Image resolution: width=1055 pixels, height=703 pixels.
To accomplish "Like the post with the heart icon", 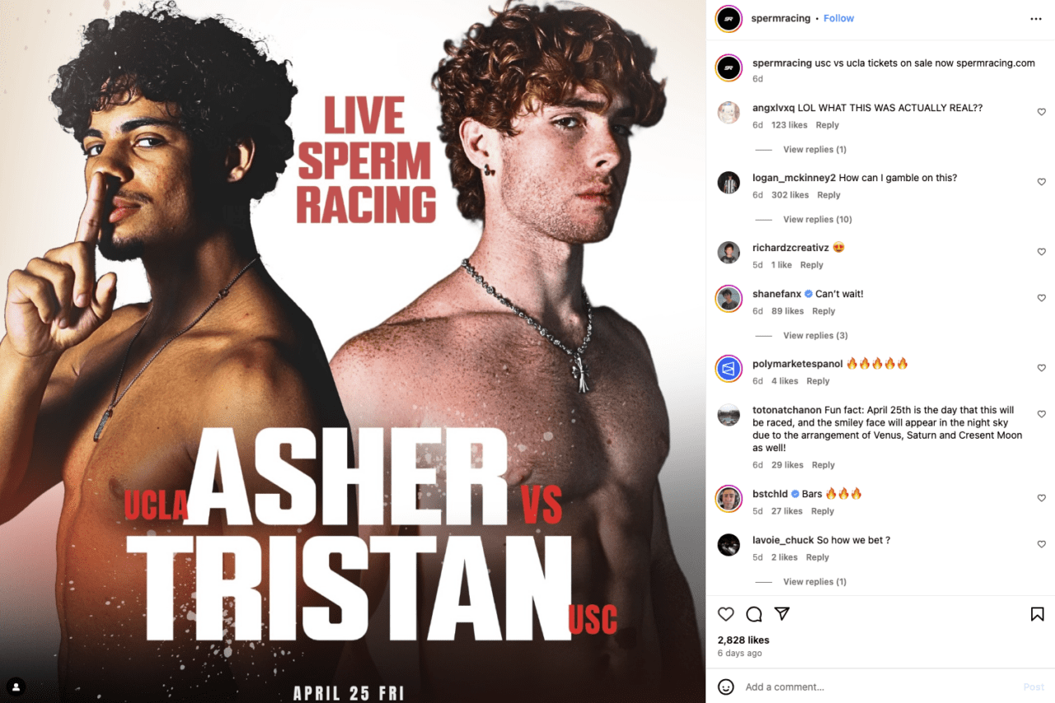I will coord(725,614).
